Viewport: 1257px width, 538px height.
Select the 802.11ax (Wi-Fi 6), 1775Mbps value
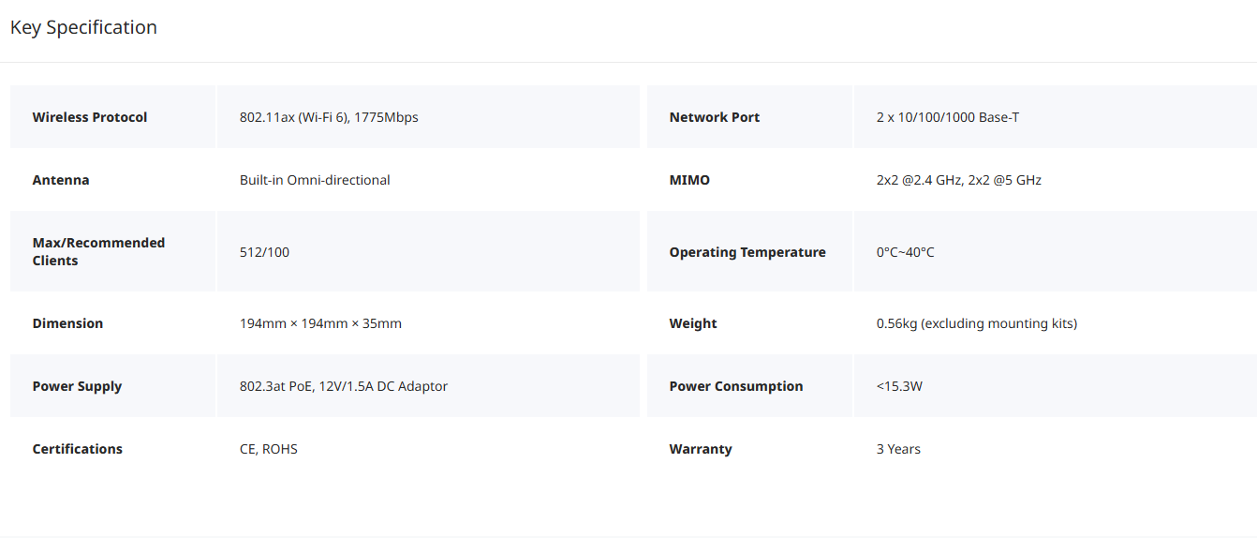coord(329,117)
